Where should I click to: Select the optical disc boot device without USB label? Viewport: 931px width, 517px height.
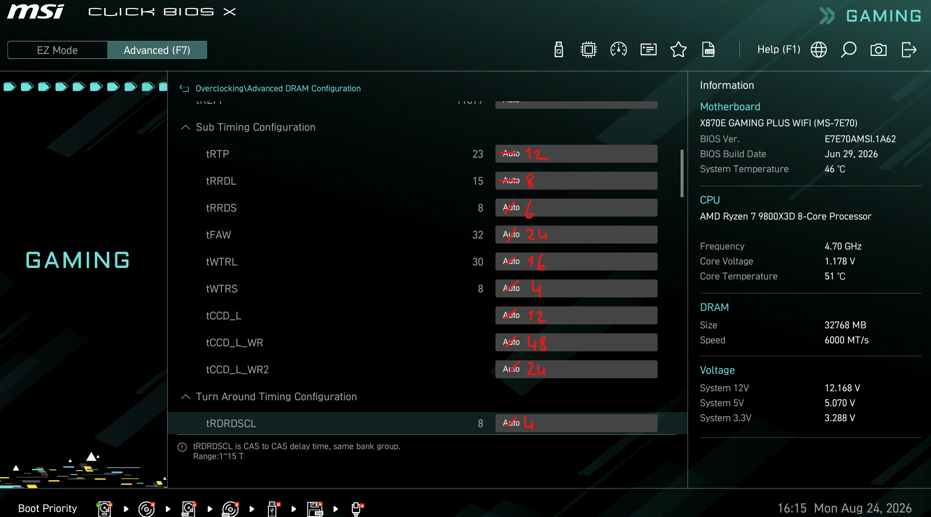pos(146,509)
